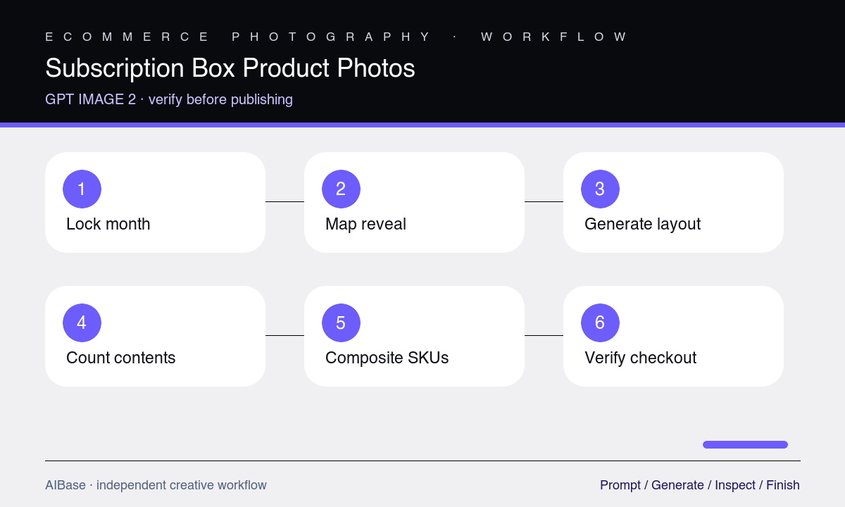Click the step 1 number badge
The width and height of the screenshot is (845, 507).
tap(82, 189)
